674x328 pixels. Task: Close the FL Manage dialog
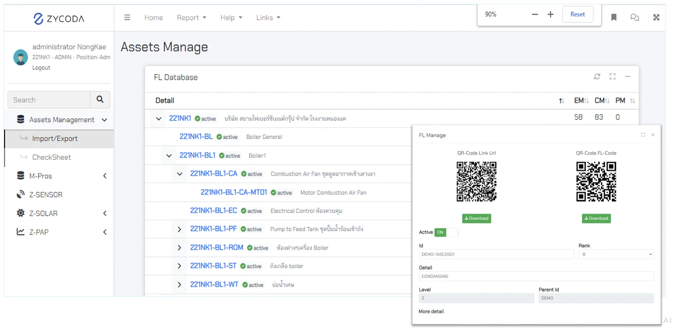click(653, 135)
